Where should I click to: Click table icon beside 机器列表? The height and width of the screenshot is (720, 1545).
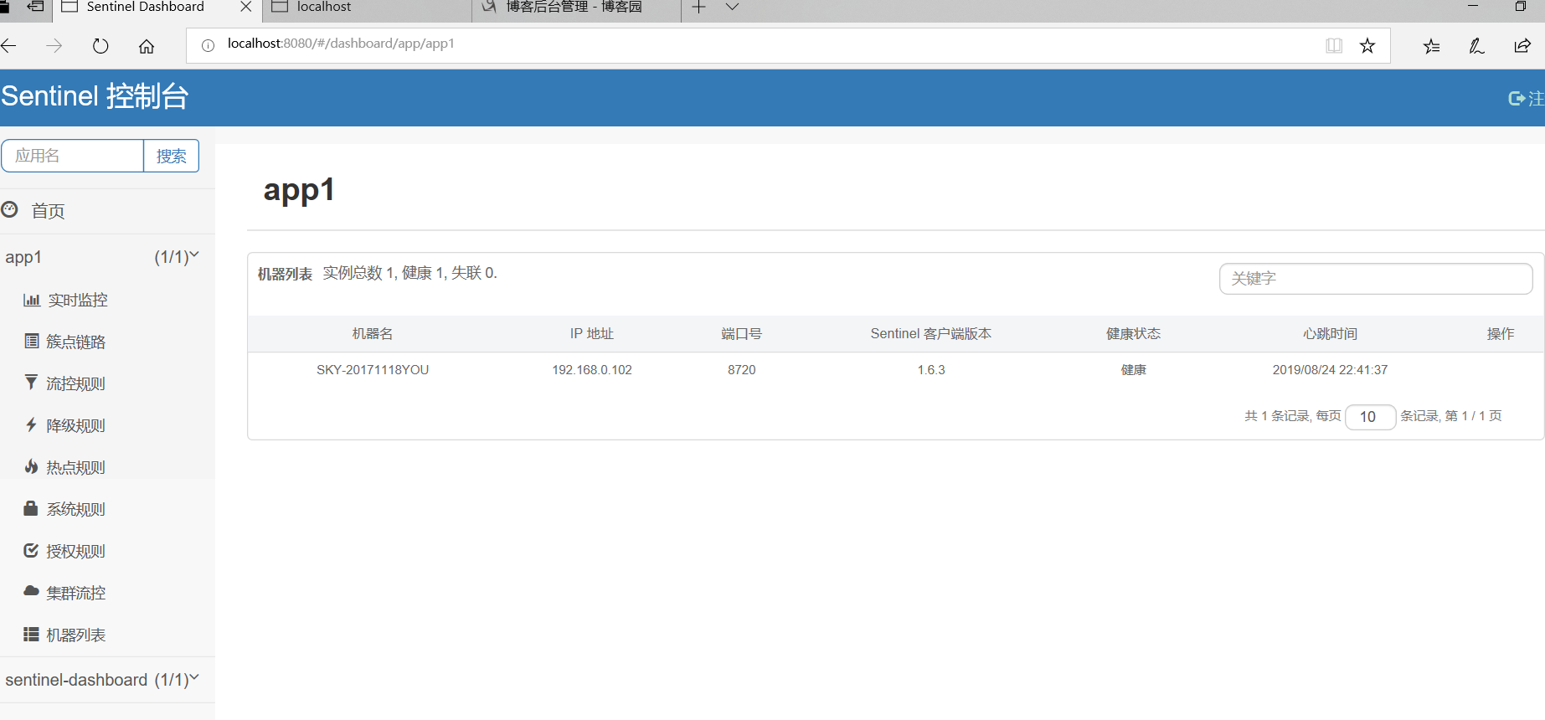(x=31, y=634)
